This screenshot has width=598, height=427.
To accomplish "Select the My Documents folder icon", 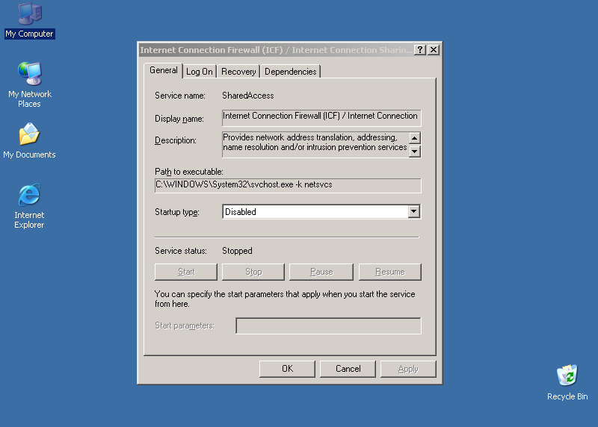I will 29,140.
